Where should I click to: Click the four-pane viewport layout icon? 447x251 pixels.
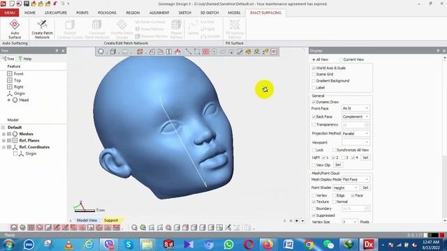click(219, 227)
